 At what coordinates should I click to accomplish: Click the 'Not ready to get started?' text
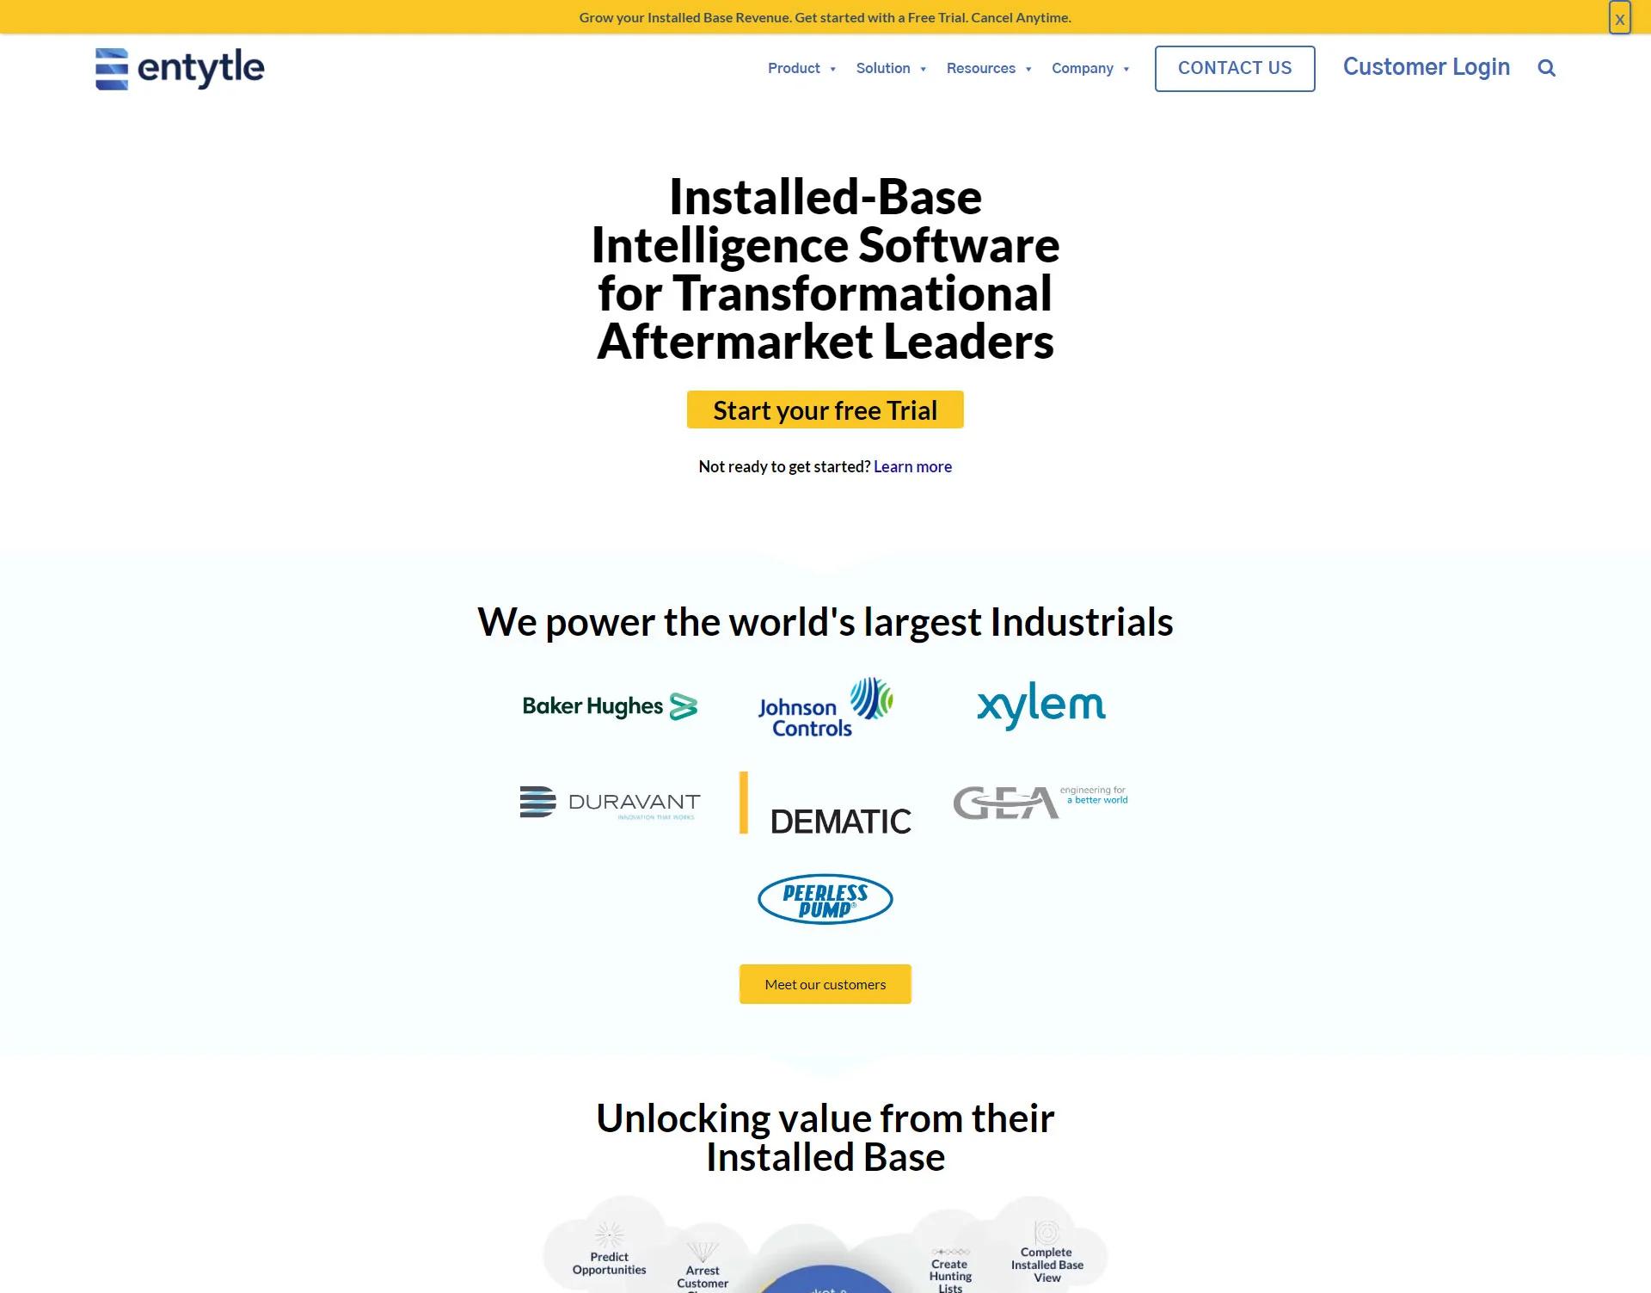pos(784,466)
